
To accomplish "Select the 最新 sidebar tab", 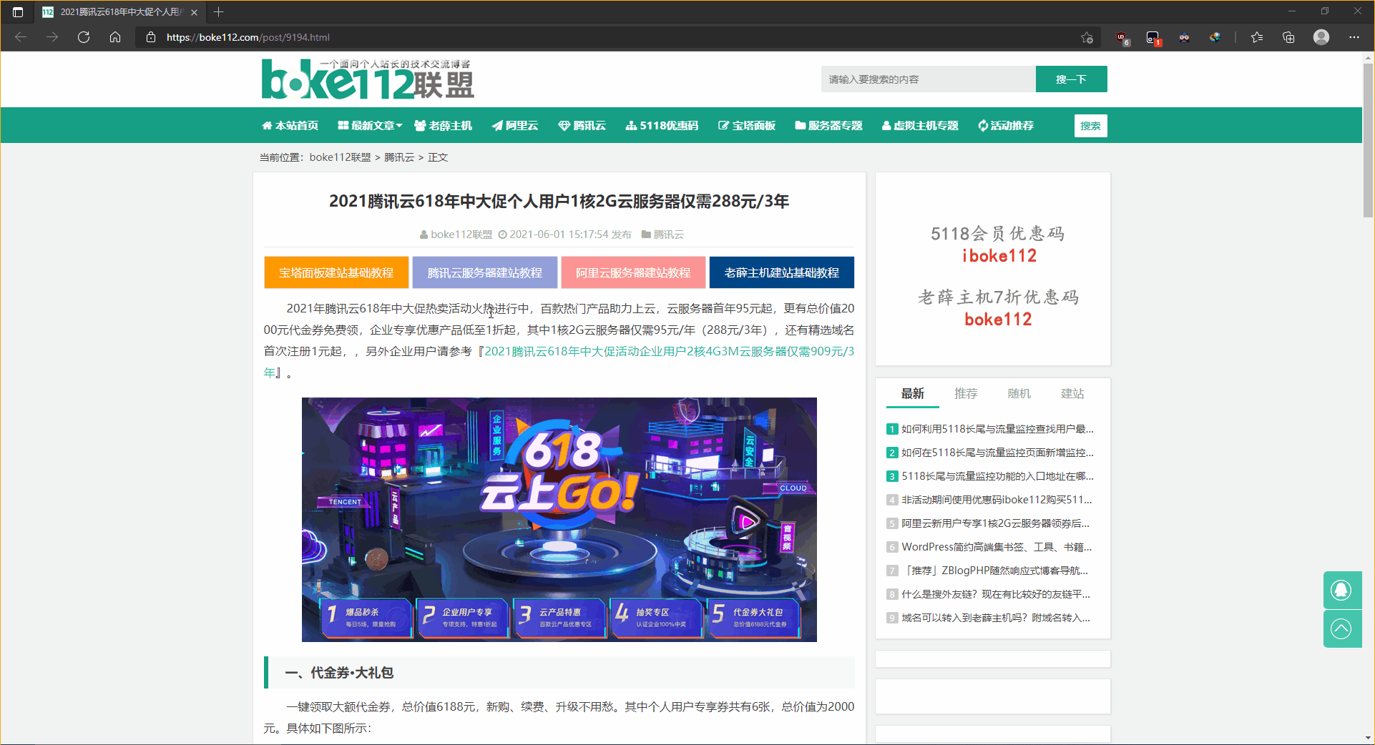I will click(913, 394).
